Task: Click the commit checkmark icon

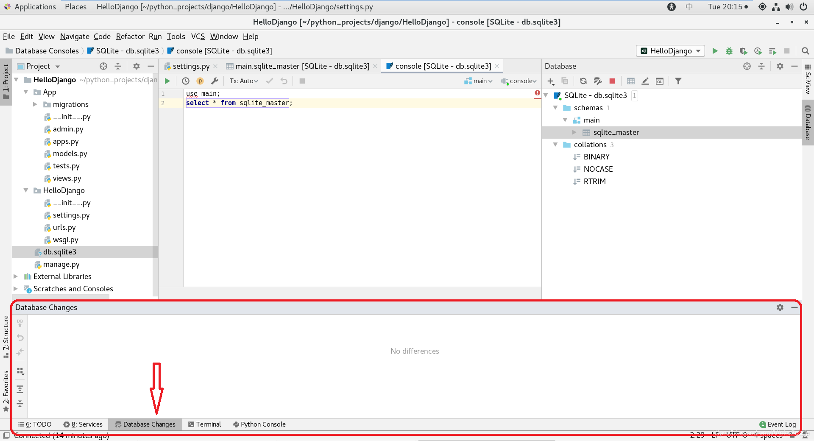Action: coord(269,81)
